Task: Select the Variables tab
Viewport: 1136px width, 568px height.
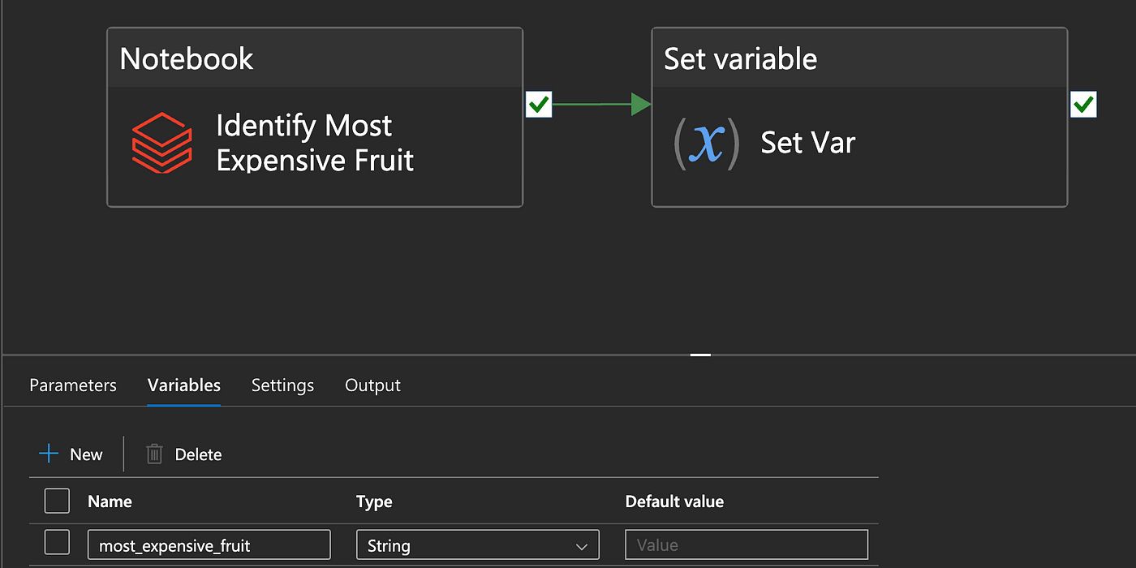Action: pos(184,385)
